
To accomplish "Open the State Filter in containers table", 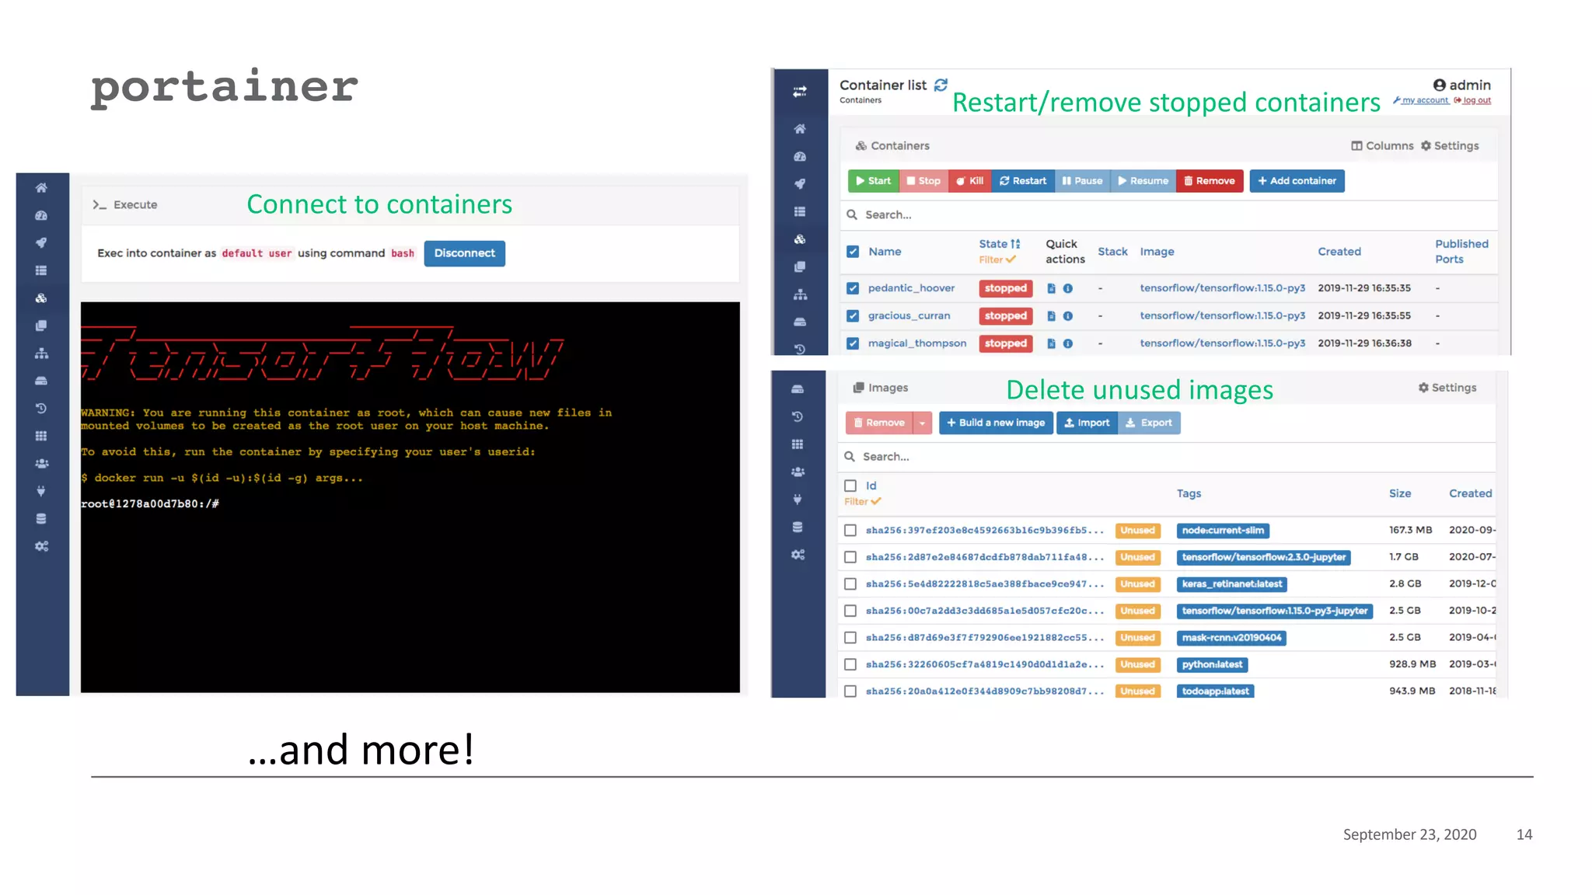I will point(997,260).
